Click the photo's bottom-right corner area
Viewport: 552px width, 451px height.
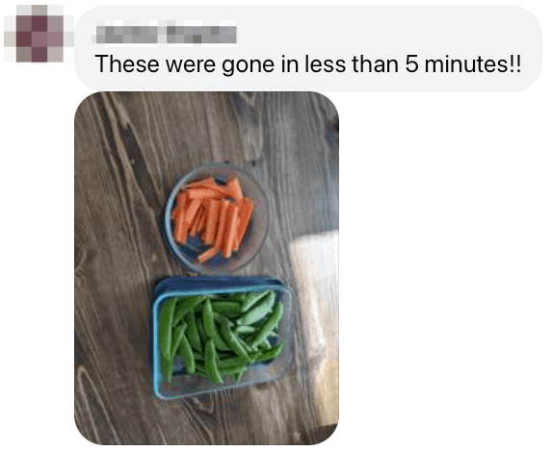pos(328,434)
